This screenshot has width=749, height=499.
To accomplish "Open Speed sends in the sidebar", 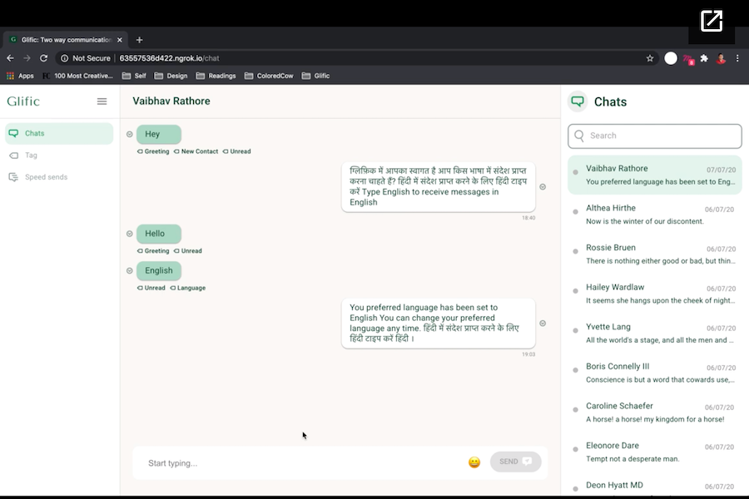I will pyautogui.click(x=46, y=177).
